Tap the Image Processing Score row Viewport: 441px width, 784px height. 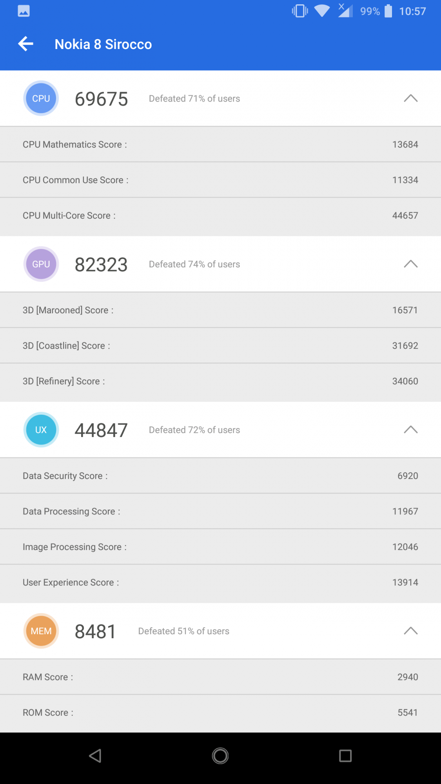coord(220,547)
